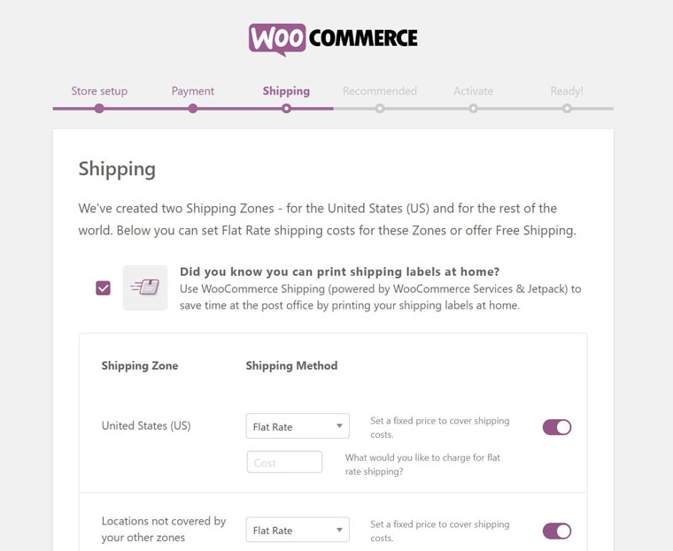Toggle off shipping for locations not covered
Screen dimensions: 673x551
[557, 531]
